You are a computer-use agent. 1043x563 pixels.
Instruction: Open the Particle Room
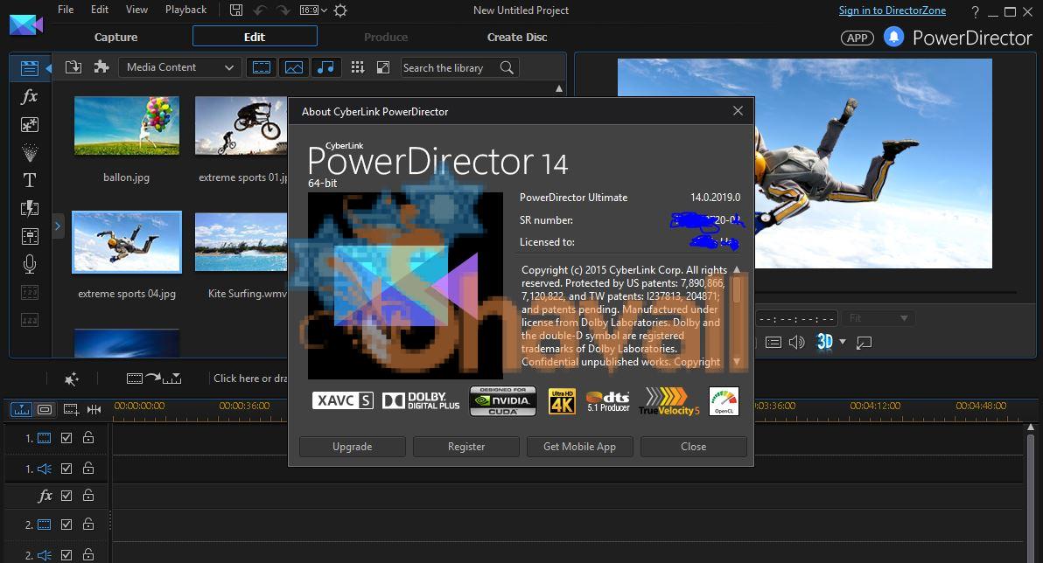[29, 153]
